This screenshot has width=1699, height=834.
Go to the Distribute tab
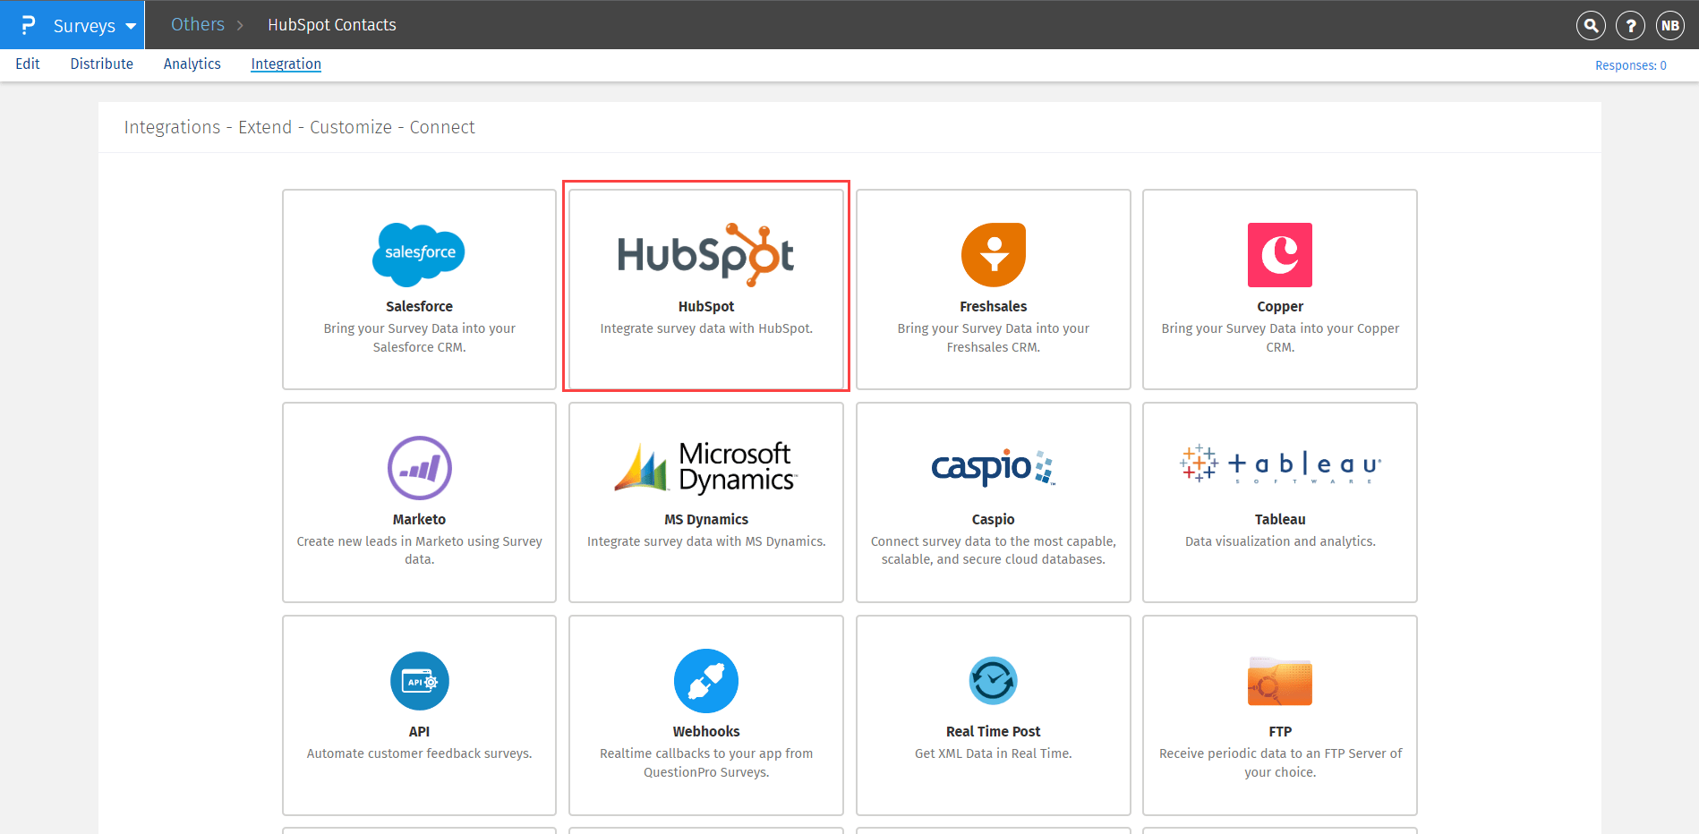pos(101,64)
